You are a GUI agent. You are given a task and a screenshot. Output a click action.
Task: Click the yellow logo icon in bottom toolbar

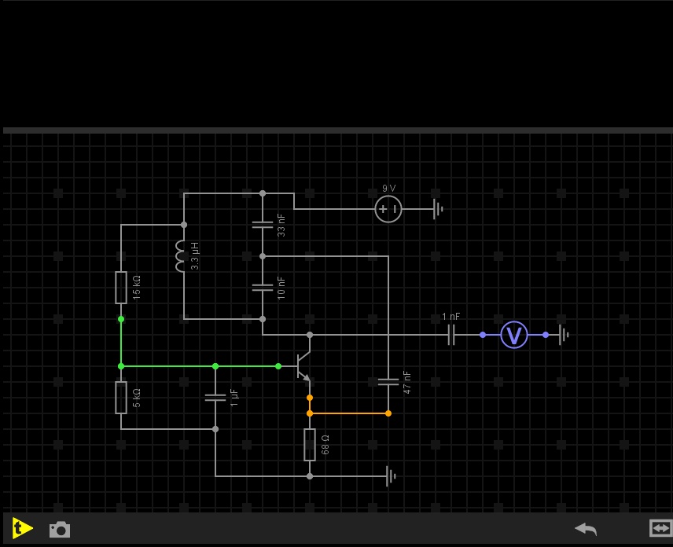[22, 529]
